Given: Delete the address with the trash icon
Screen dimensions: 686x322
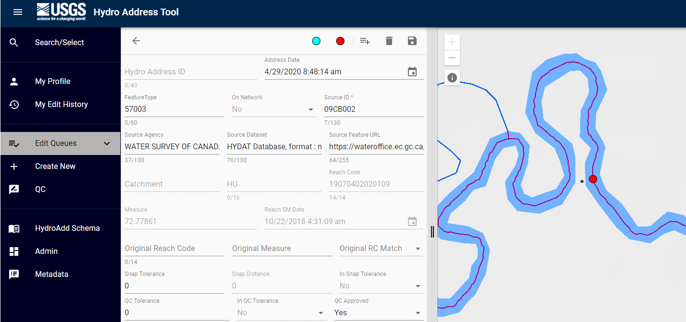Looking at the screenshot, I should 389,41.
